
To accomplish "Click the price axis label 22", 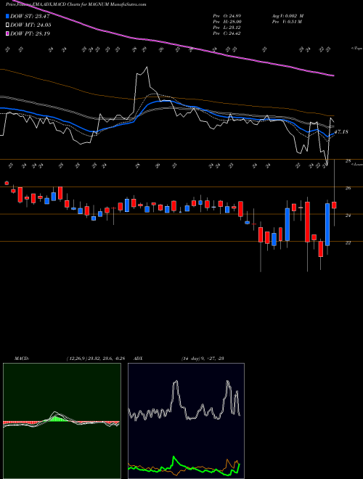I will click(348, 242).
